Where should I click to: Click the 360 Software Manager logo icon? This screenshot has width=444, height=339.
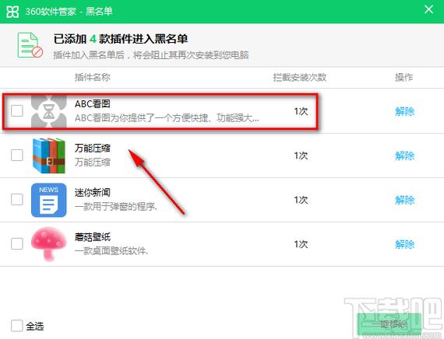click(x=12, y=12)
